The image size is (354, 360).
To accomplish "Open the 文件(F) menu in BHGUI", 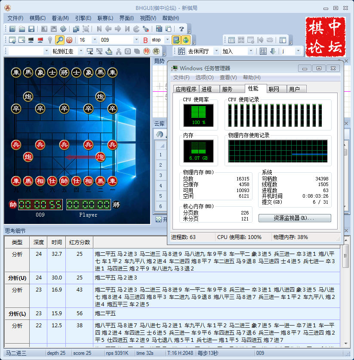I will click(15, 18).
